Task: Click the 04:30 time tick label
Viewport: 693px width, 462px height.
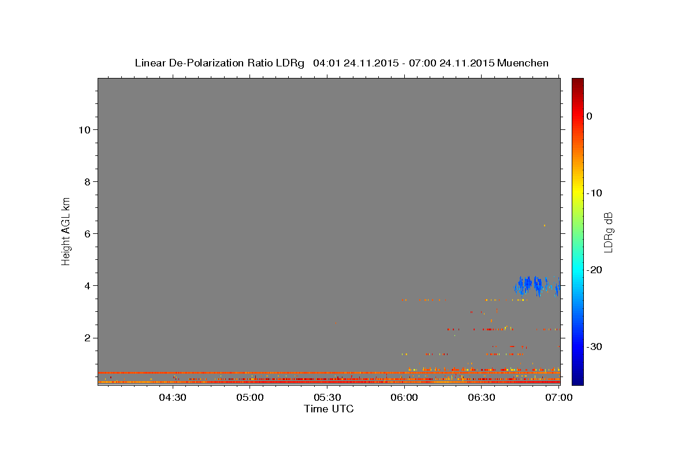Action: [172, 397]
